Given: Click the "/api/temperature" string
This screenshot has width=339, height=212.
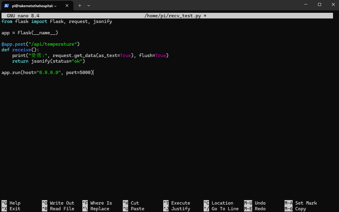Looking at the screenshot, I should (x=53, y=44).
